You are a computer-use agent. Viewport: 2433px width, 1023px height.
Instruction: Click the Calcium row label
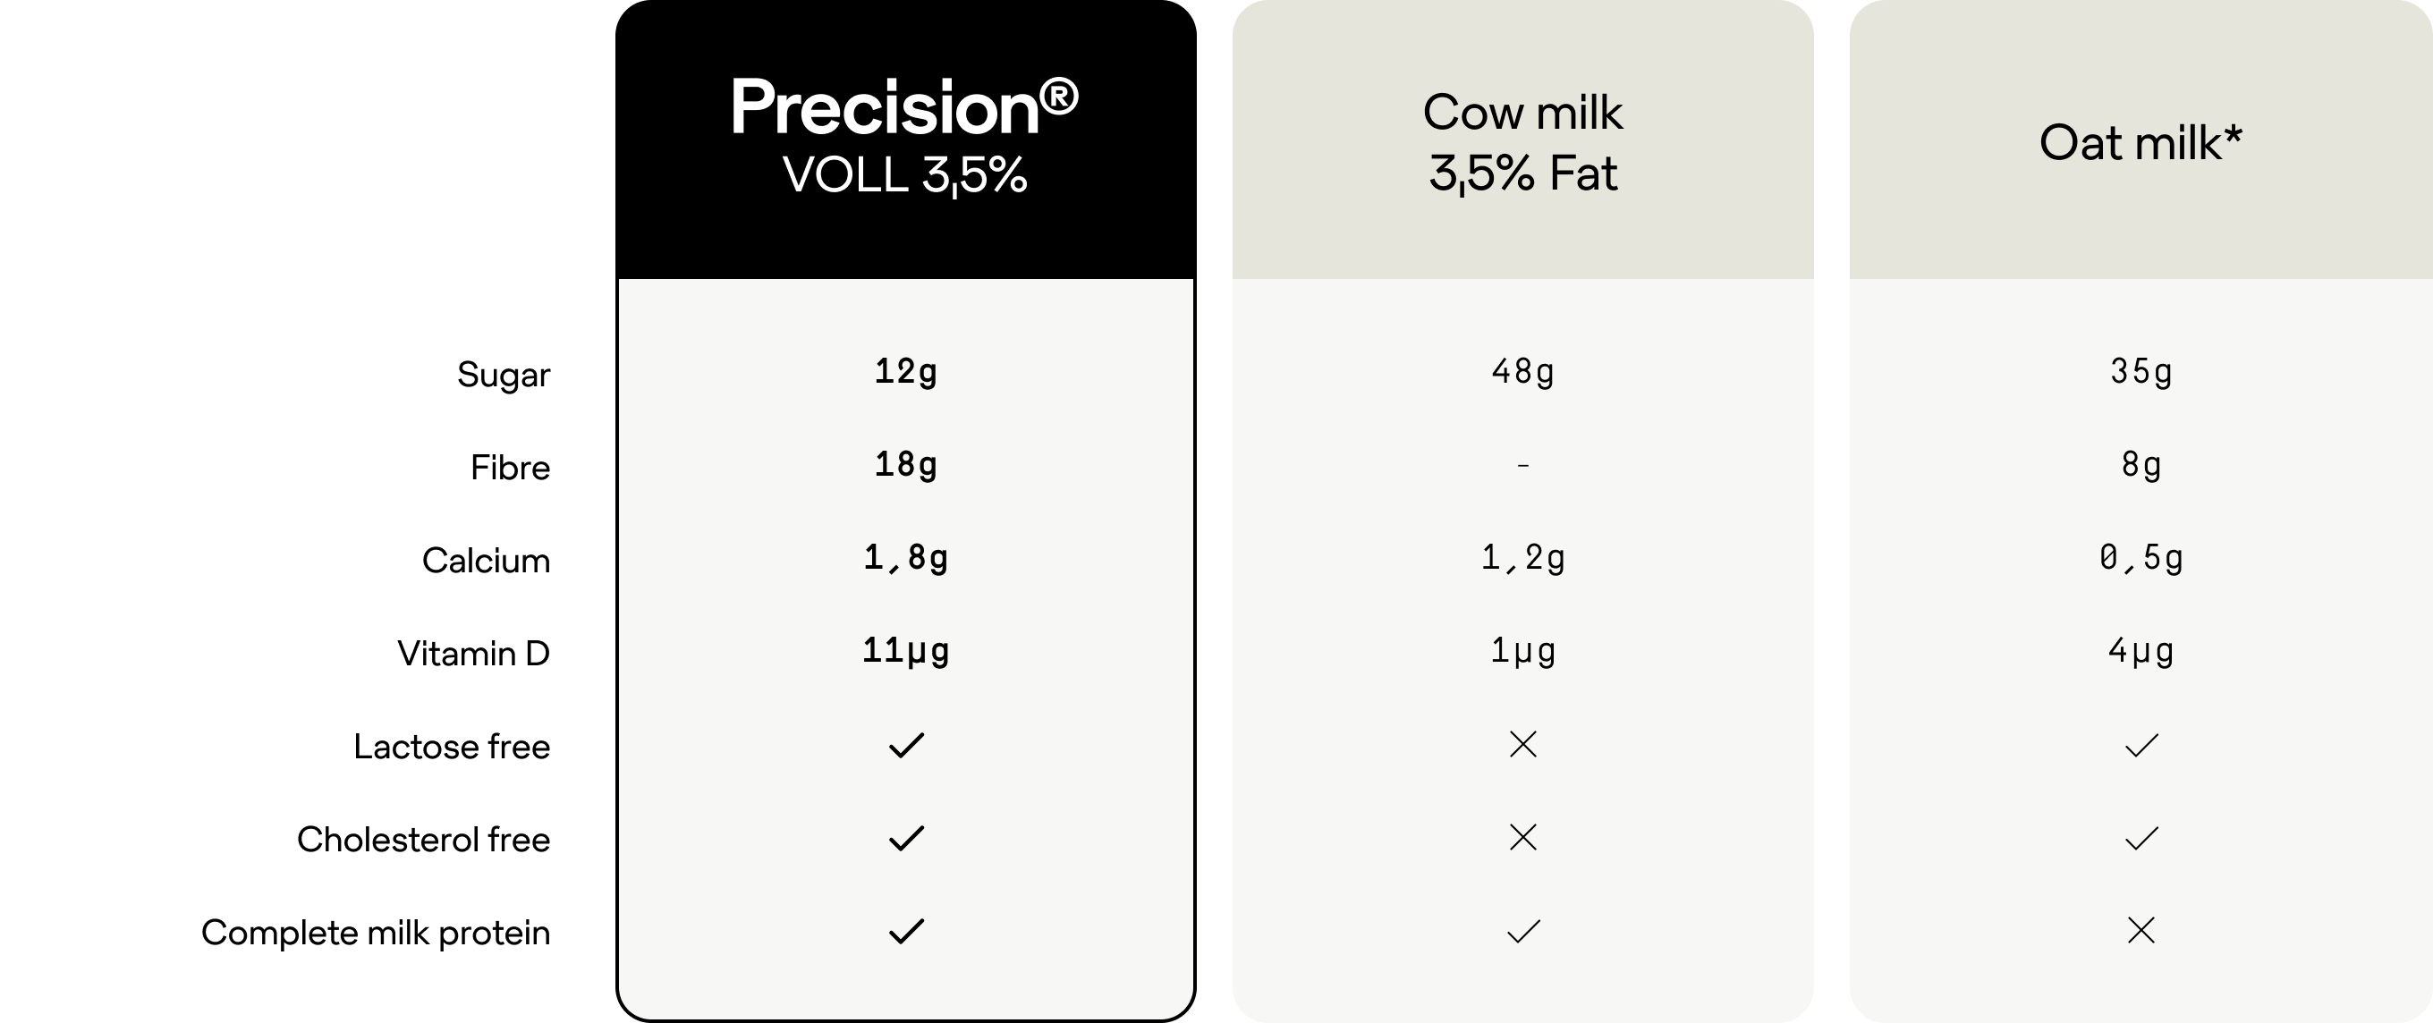click(486, 560)
